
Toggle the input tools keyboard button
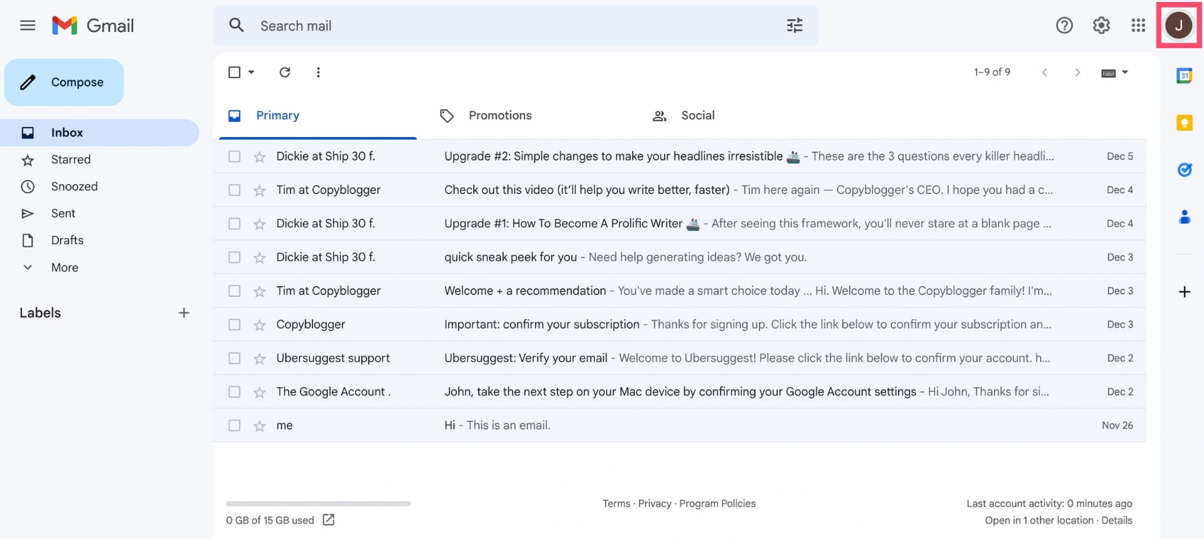tap(1108, 73)
